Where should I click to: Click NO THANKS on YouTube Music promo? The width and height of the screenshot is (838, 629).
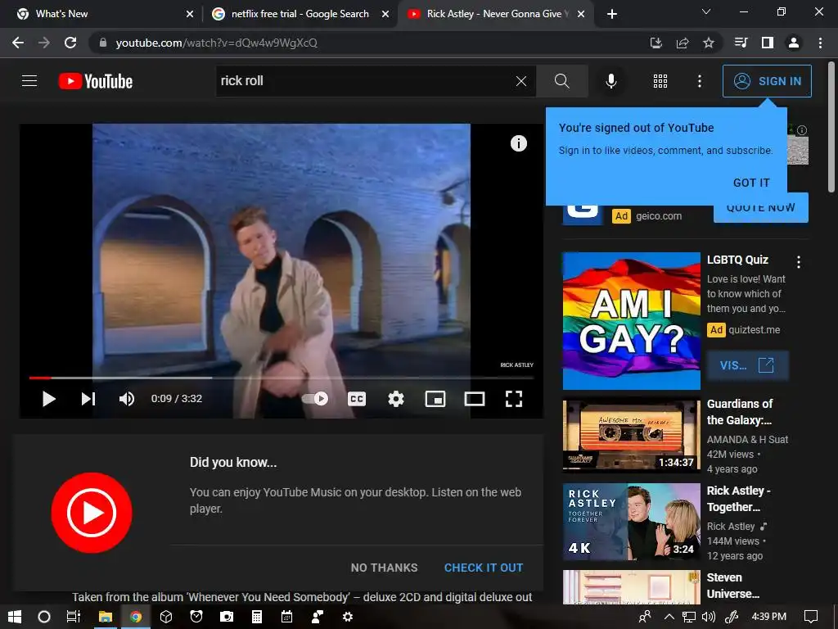click(x=385, y=568)
